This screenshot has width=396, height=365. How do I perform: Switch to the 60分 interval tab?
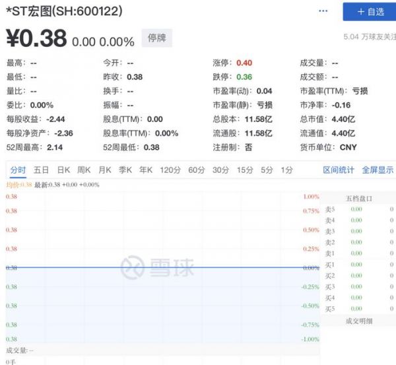197,170
